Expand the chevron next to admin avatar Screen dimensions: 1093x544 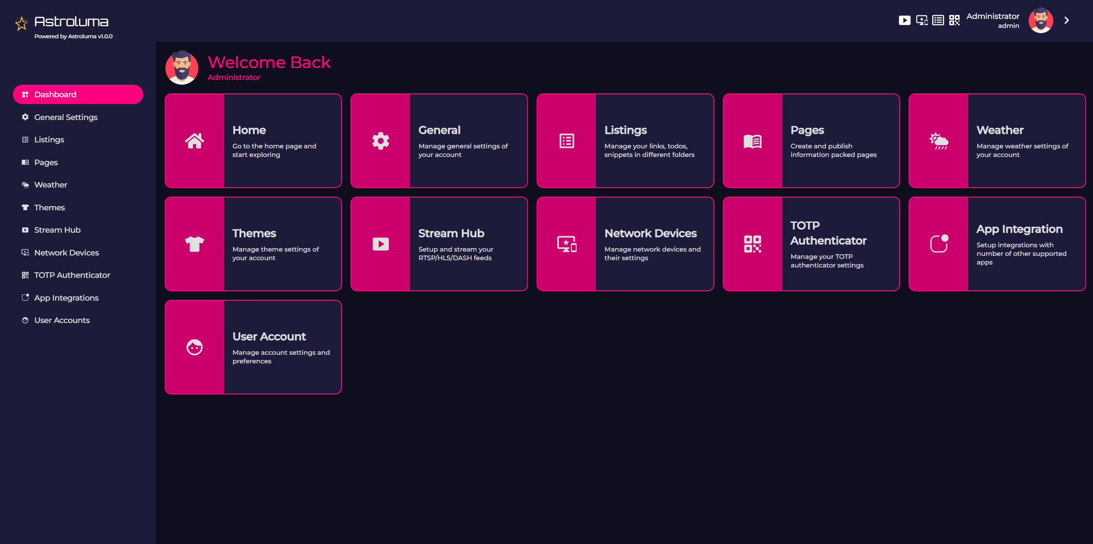coord(1067,20)
